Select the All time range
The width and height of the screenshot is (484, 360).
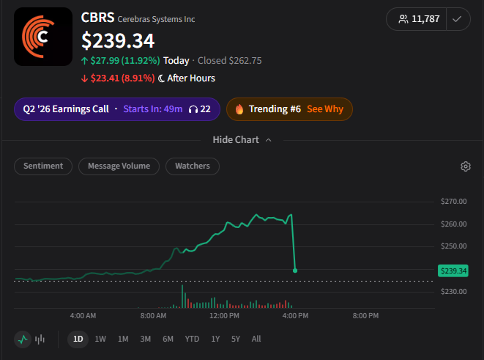point(256,339)
